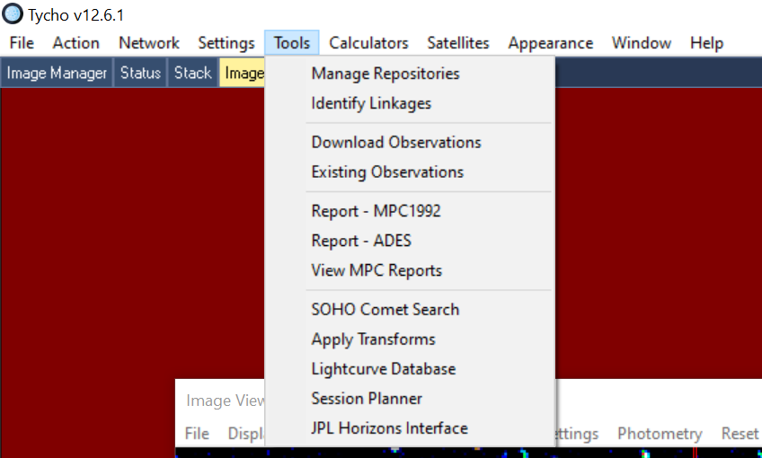Click Reset in the Image Viewer menu bar
The image size is (762, 458).
(x=740, y=434)
